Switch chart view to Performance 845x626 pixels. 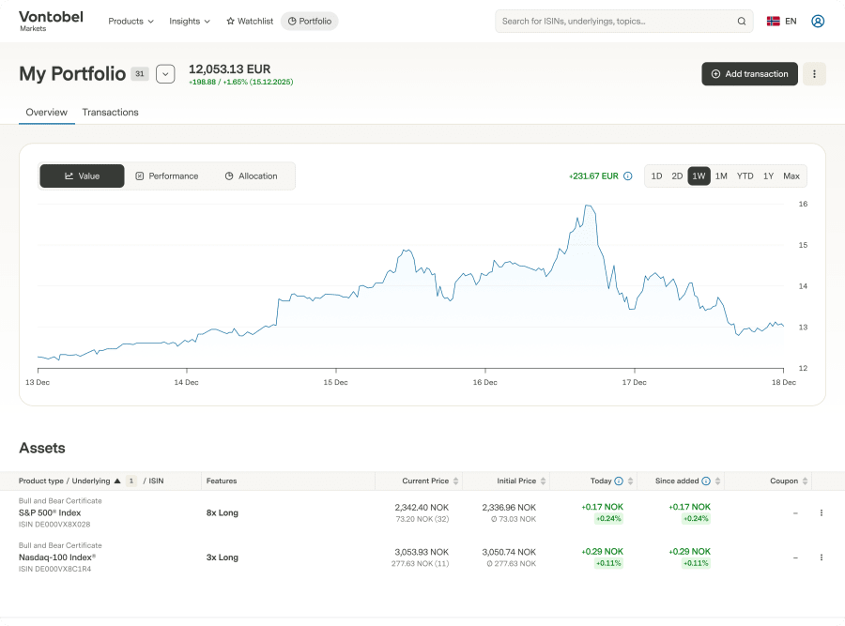[x=167, y=176]
